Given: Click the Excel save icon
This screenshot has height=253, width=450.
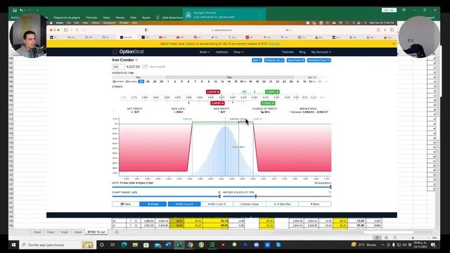Looking at the screenshot, I should coord(15,10).
